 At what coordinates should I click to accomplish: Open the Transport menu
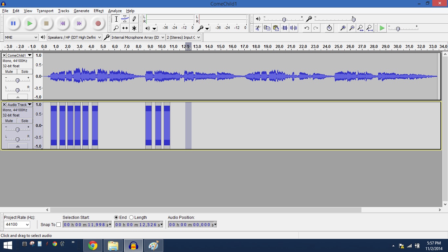pyautogui.click(x=45, y=11)
